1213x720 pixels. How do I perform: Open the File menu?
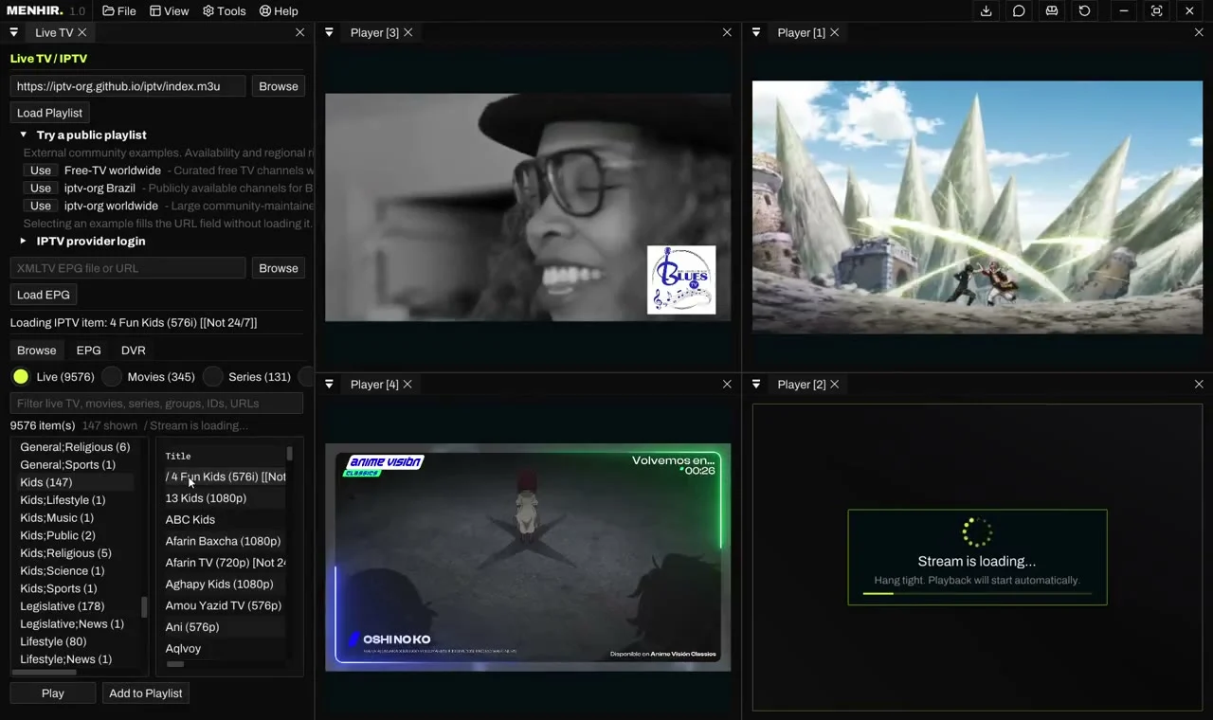point(119,11)
